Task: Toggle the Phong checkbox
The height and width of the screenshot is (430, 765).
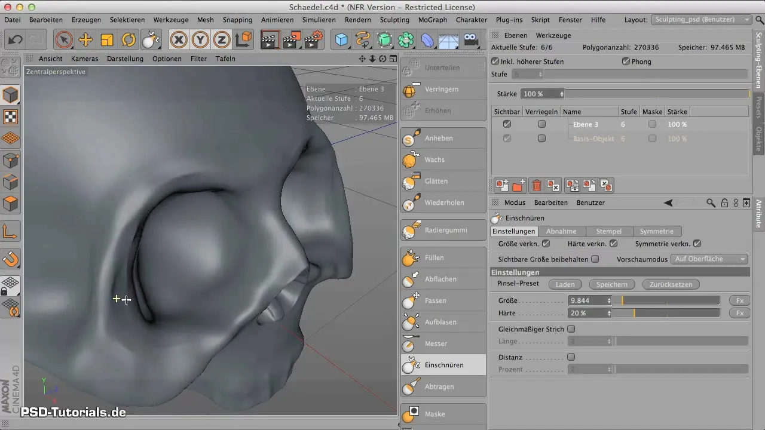Action: point(626,62)
